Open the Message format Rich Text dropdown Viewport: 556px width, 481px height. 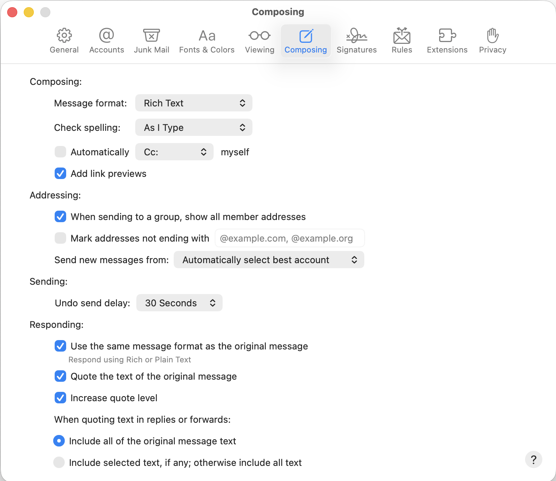[x=194, y=103]
